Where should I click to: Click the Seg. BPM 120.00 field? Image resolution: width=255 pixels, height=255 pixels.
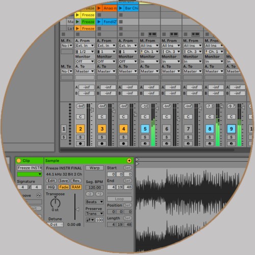click(94, 187)
